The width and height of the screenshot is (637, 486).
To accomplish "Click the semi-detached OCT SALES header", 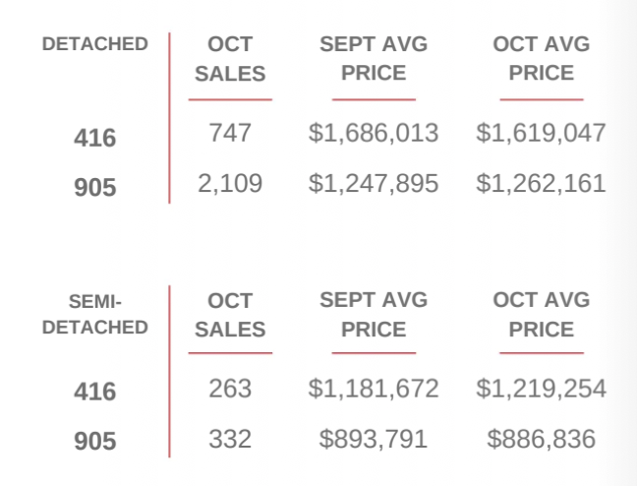I will [230, 315].
